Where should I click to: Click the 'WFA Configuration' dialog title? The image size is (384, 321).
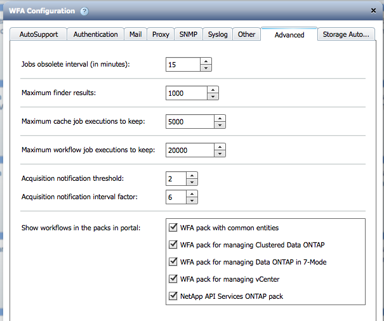point(42,11)
